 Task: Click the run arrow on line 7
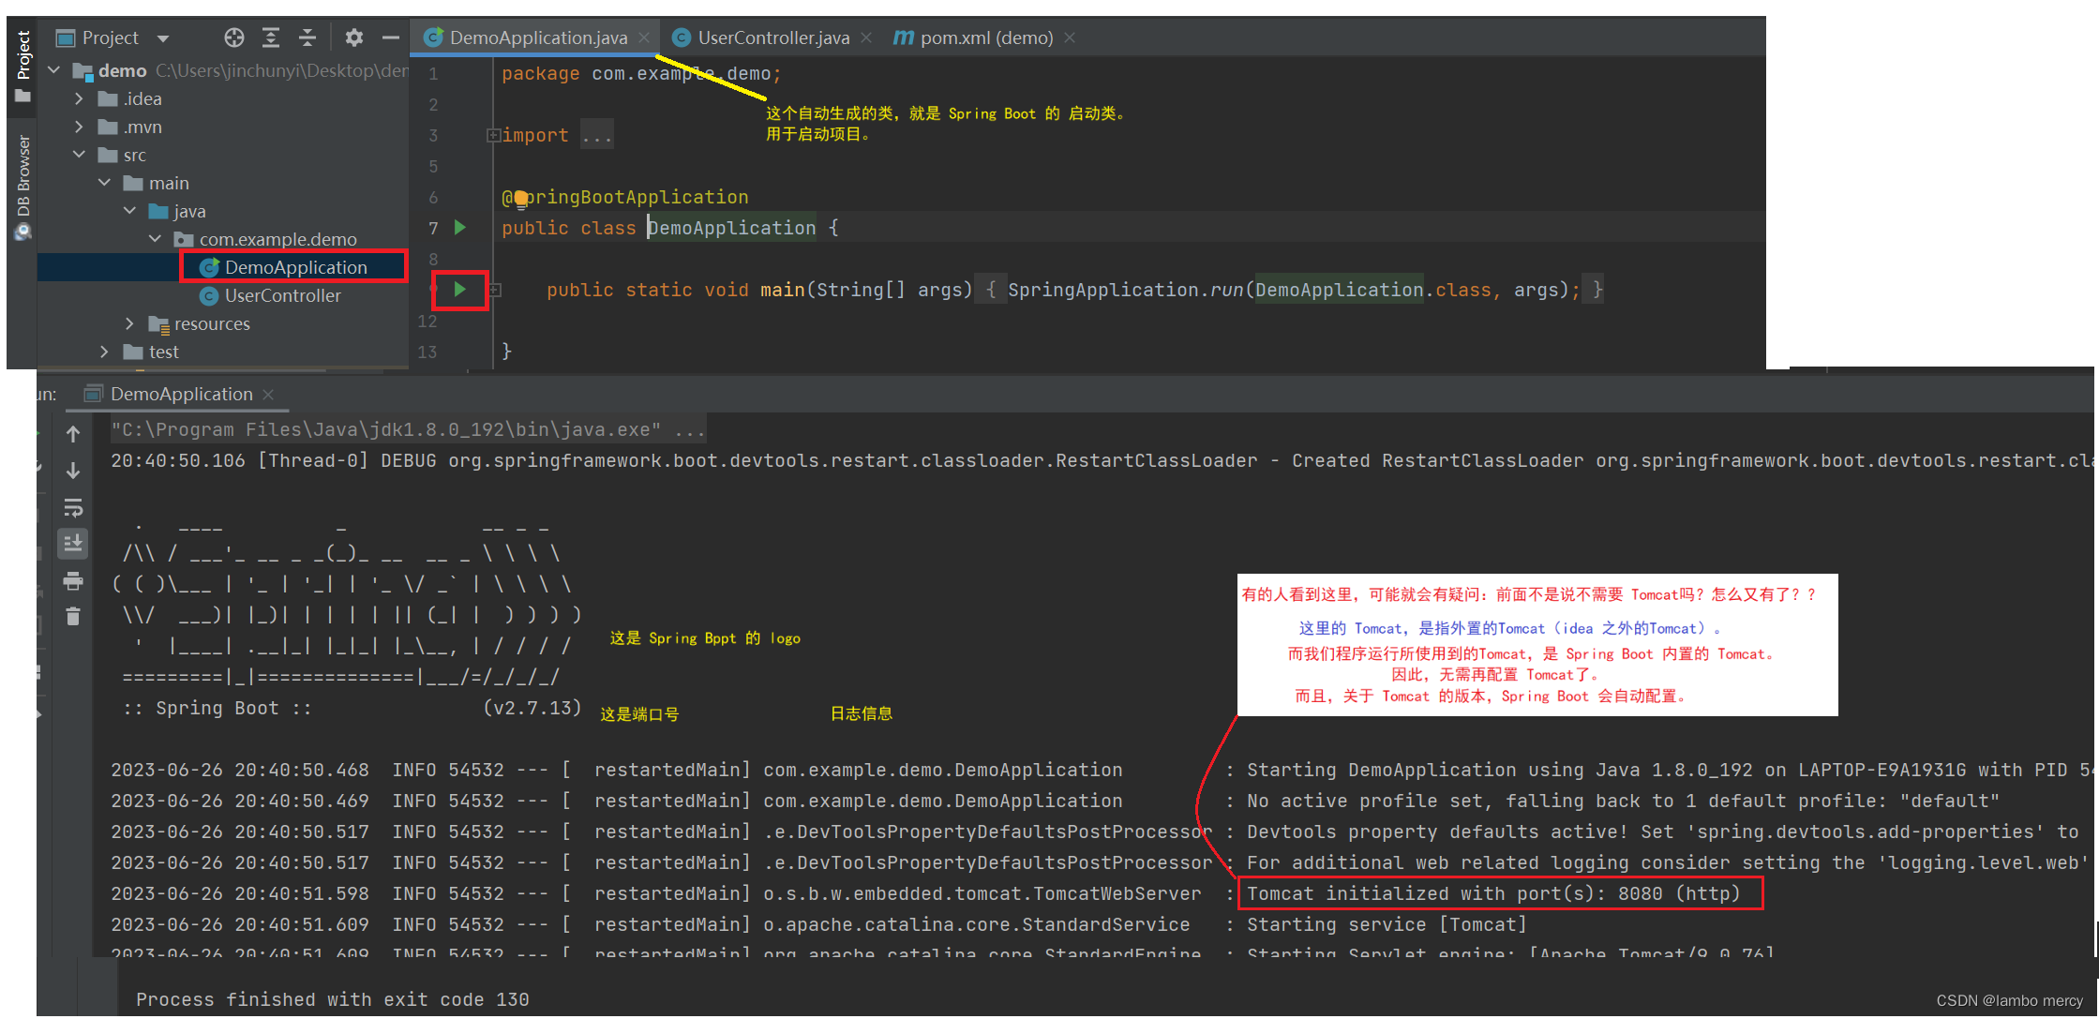point(460,227)
